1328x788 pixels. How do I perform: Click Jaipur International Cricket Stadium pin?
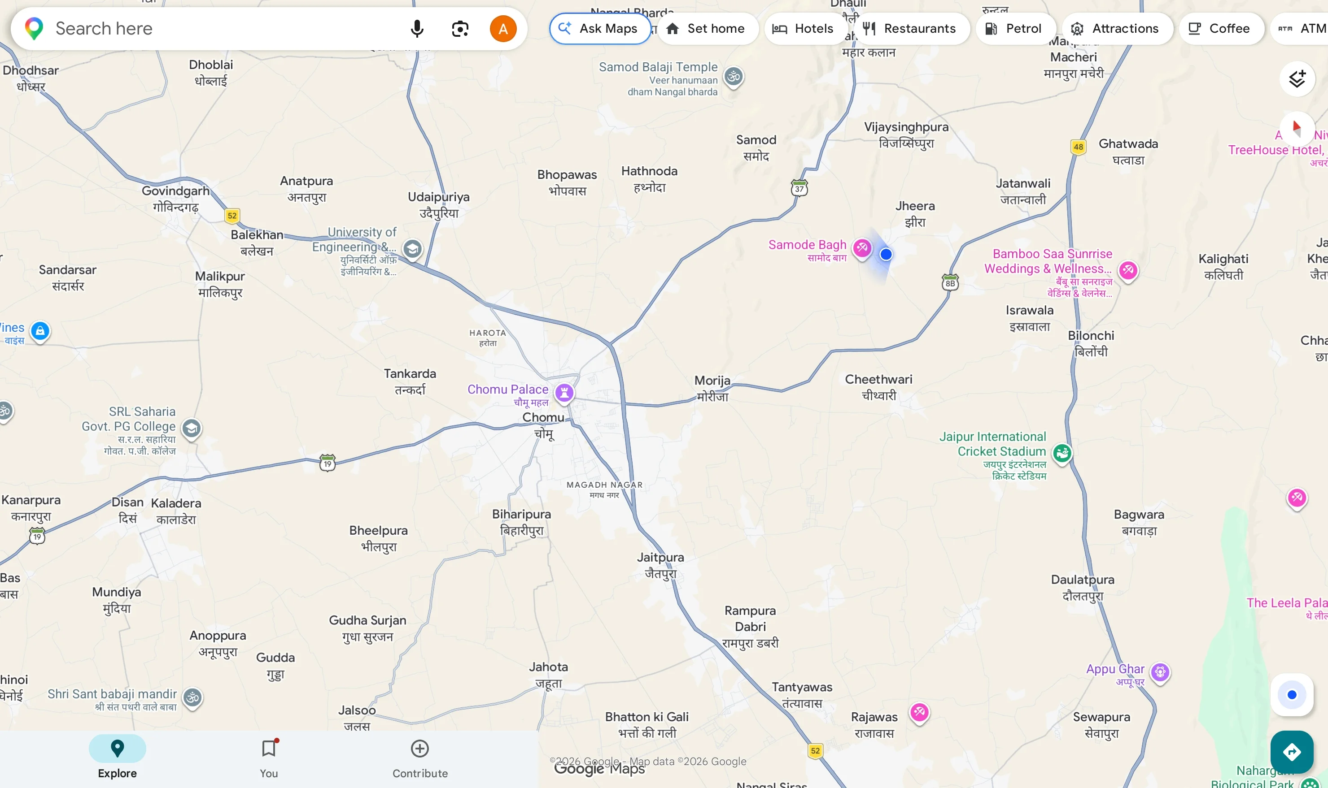[x=1062, y=453]
